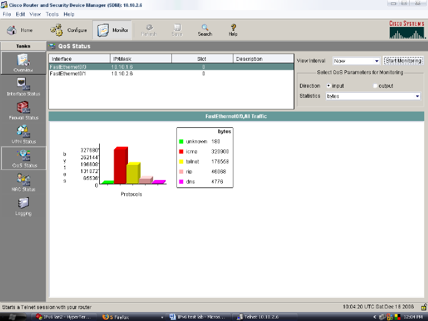The image size is (428, 321).
Task: Click the red icmp legend swatch
Action: coord(181,152)
